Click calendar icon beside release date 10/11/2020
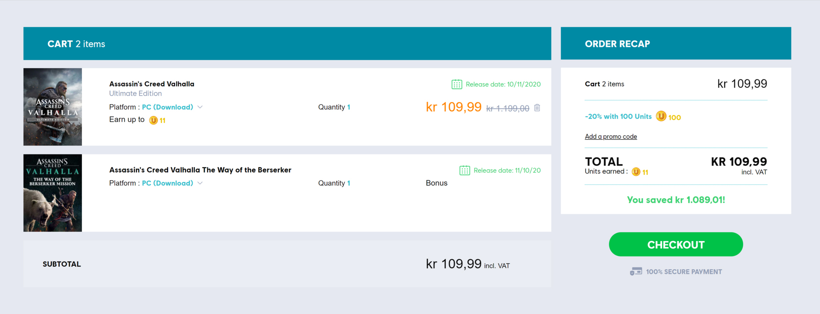 click(x=457, y=84)
